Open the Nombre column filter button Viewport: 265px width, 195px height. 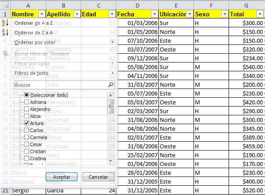click(x=42, y=14)
